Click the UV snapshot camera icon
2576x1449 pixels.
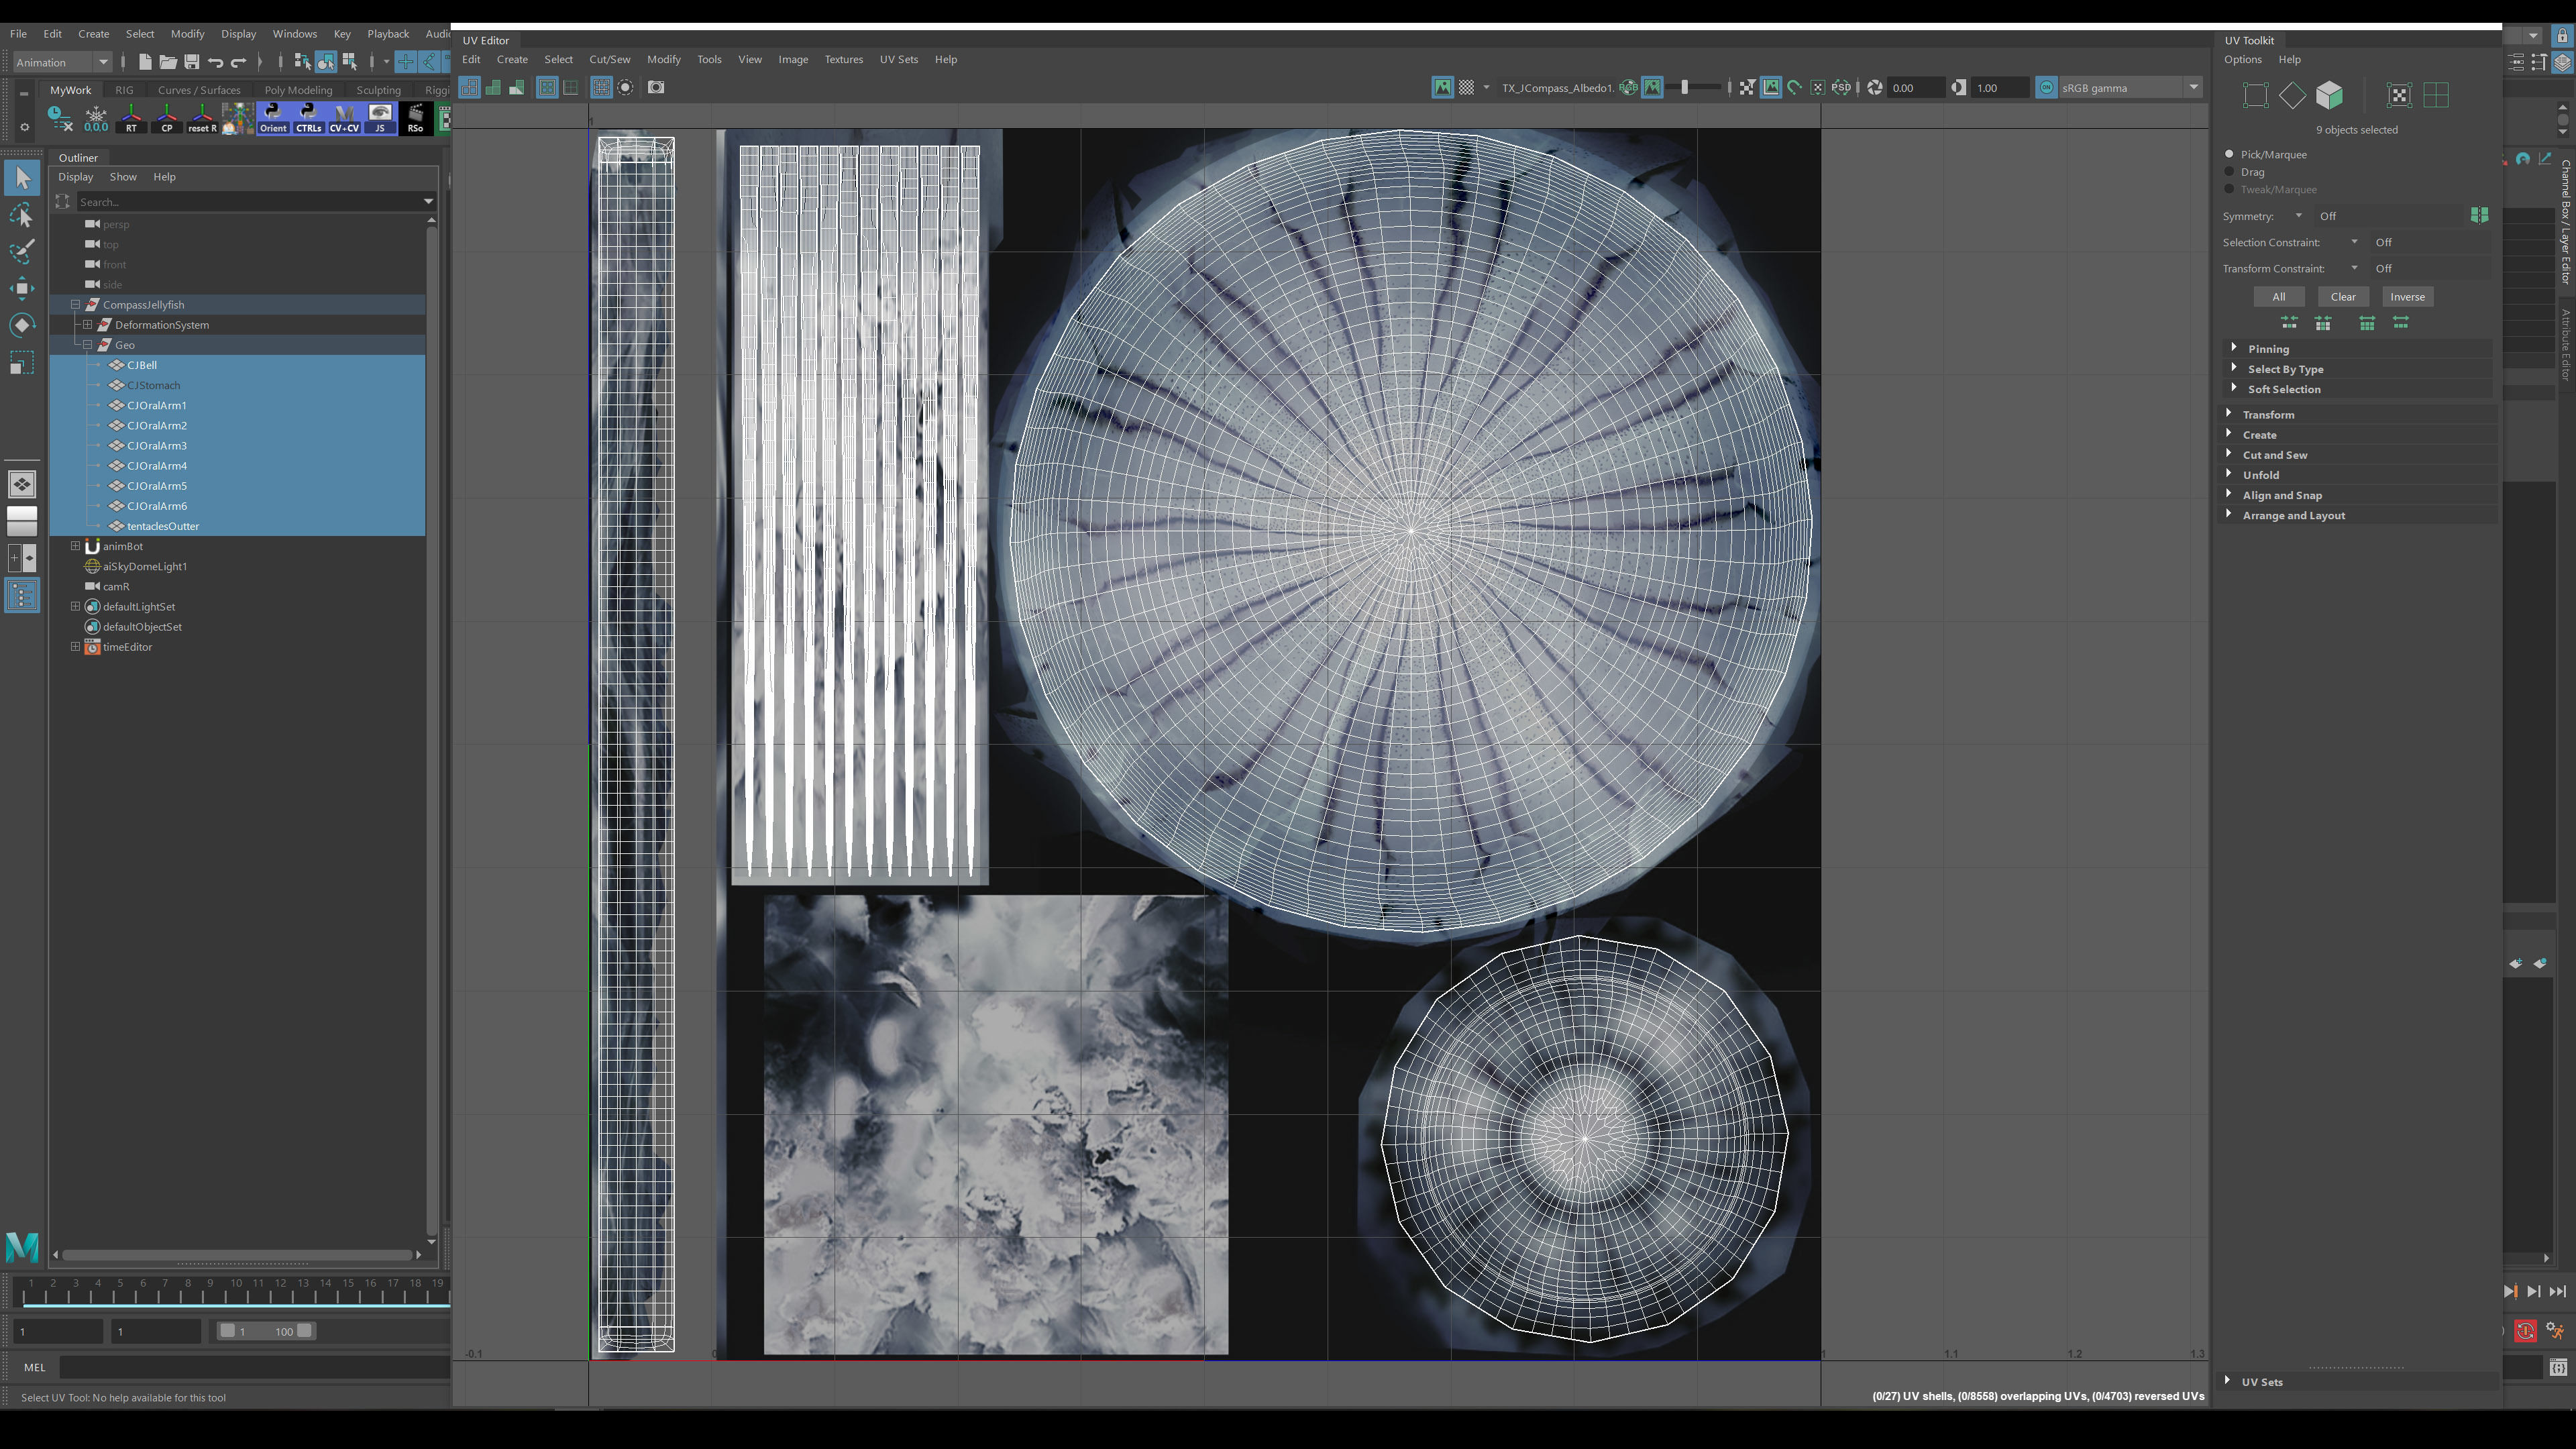point(656,88)
